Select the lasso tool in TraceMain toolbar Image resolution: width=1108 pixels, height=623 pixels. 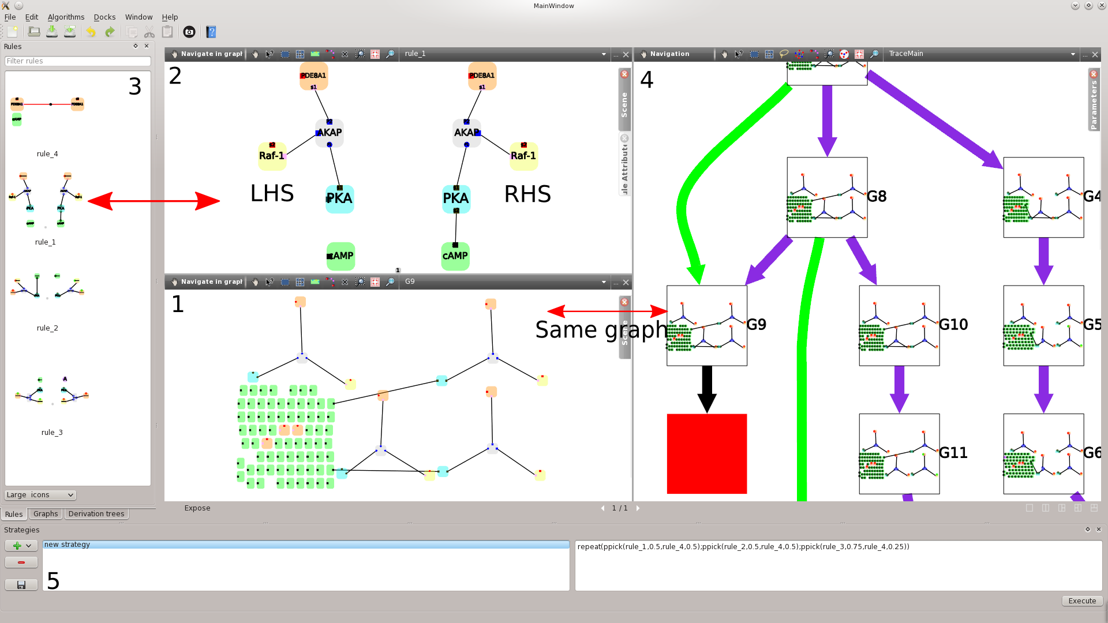coord(784,54)
